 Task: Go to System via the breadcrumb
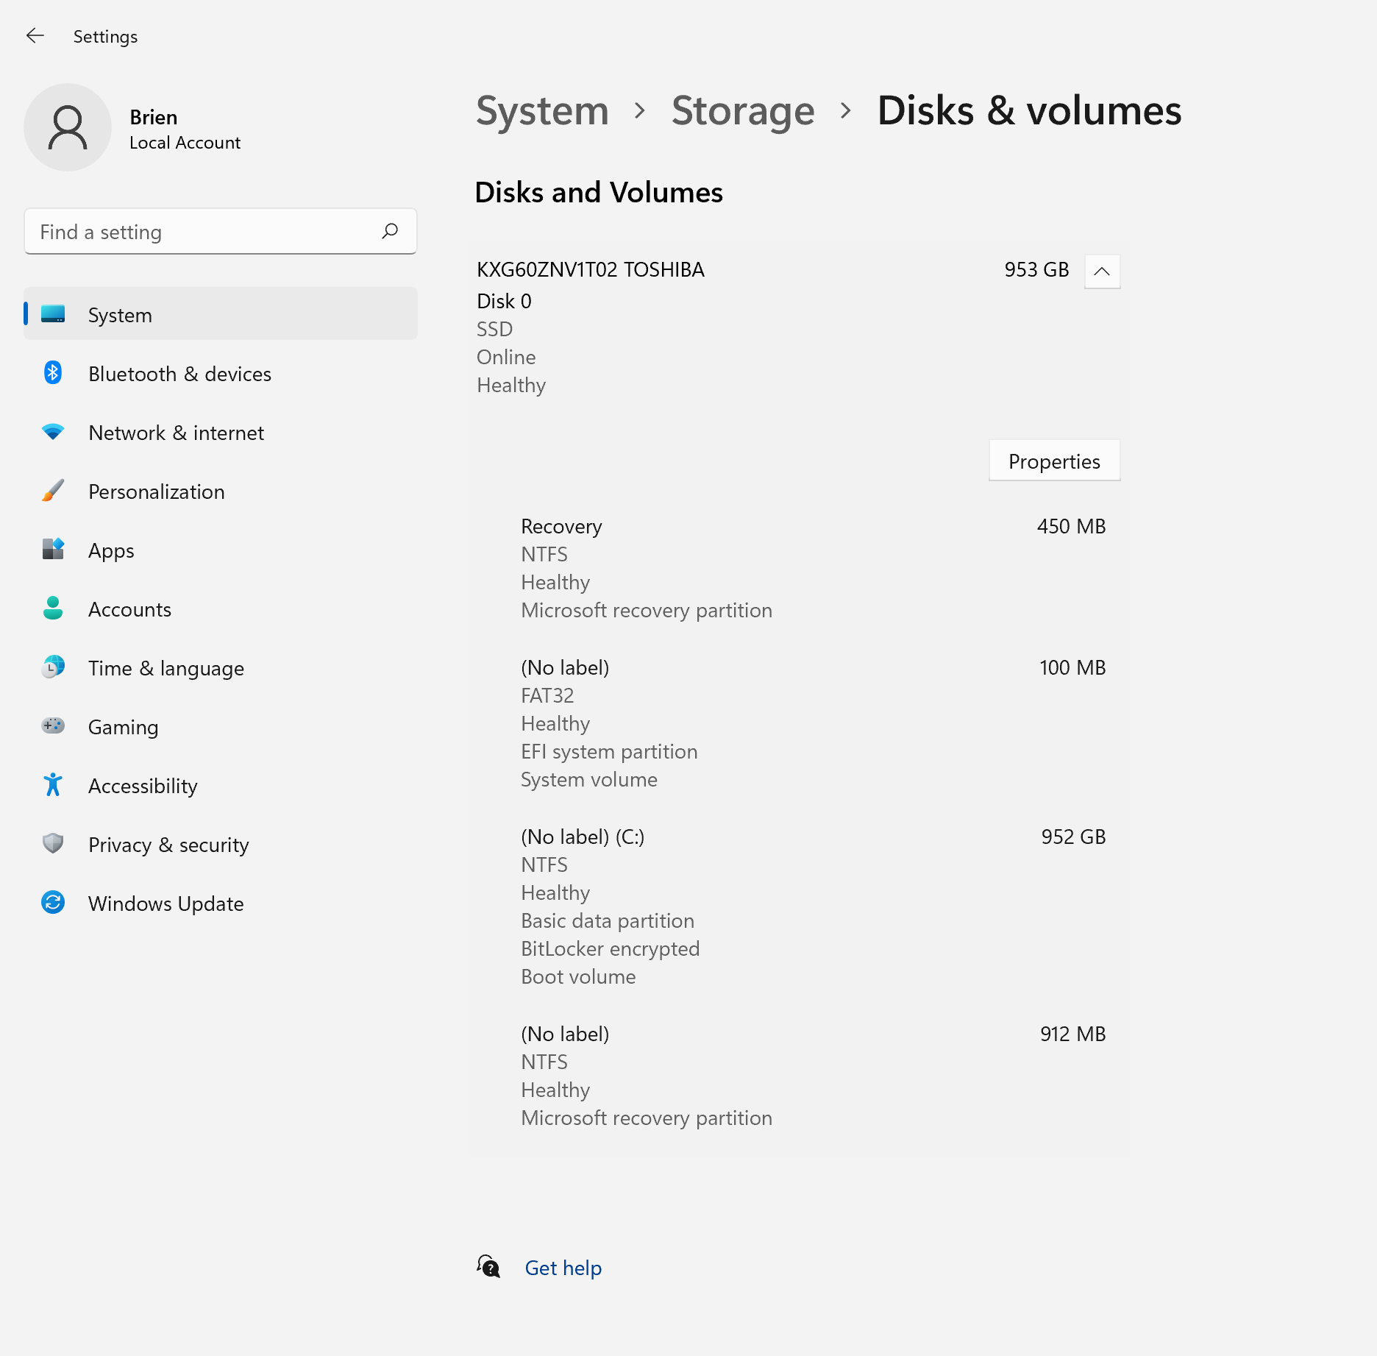click(x=542, y=112)
